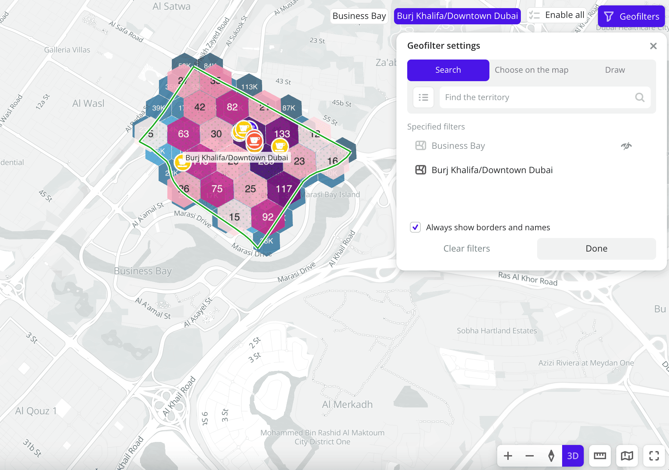Click the Find the territory input
The height and width of the screenshot is (470, 669).
(538, 97)
